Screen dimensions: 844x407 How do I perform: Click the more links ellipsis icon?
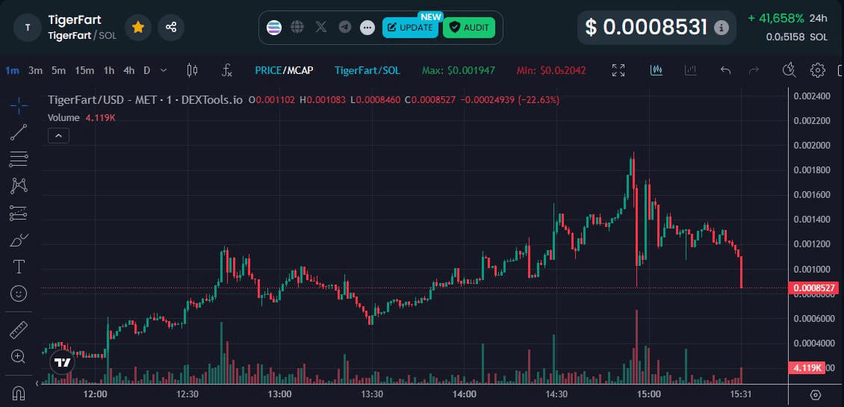367,28
